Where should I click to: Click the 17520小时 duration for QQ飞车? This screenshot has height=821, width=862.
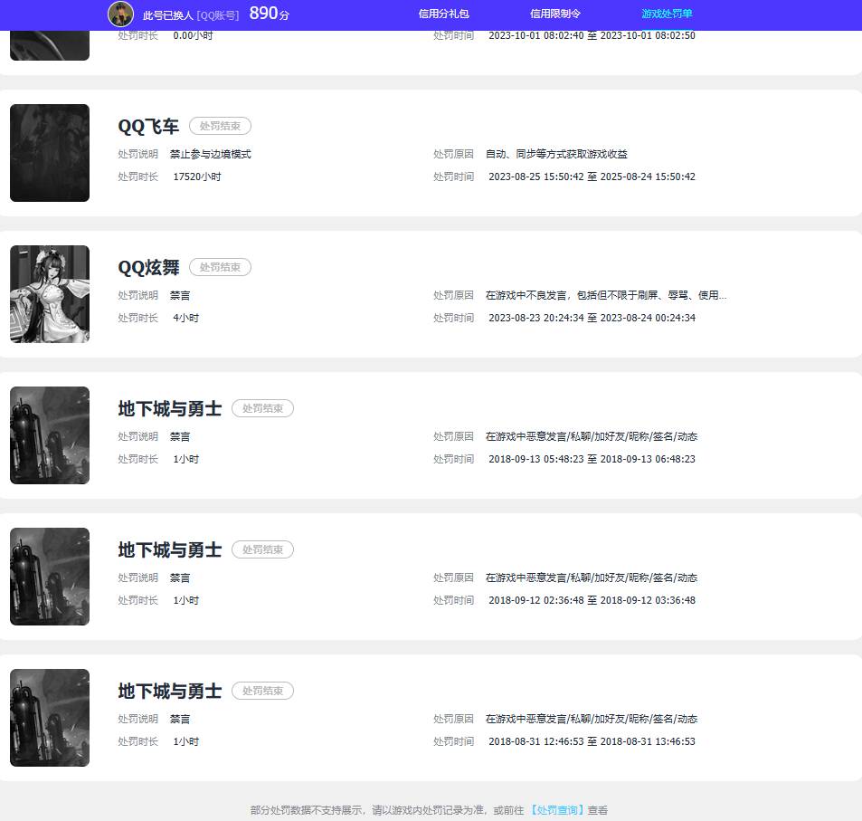196,177
